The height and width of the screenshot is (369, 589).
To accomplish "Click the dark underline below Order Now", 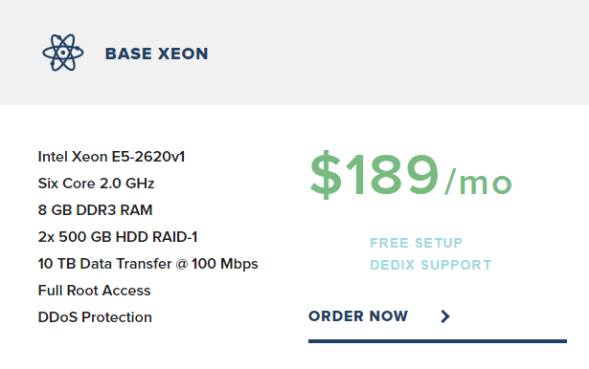I will coord(438,341).
